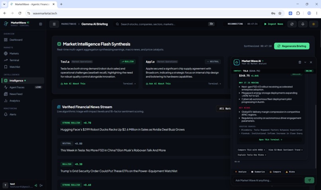The width and height of the screenshot is (321, 190).
Task: Click the News Feed newspaper icon
Action: coord(6,94)
